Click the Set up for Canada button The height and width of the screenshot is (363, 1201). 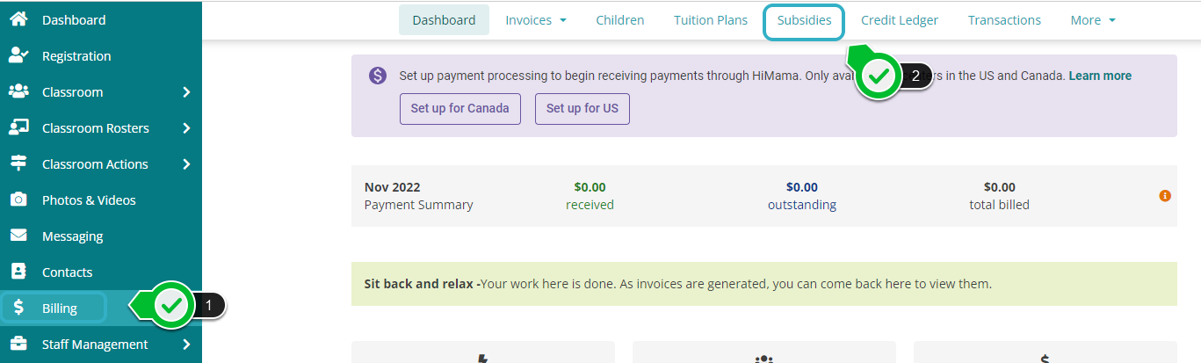[x=460, y=109]
